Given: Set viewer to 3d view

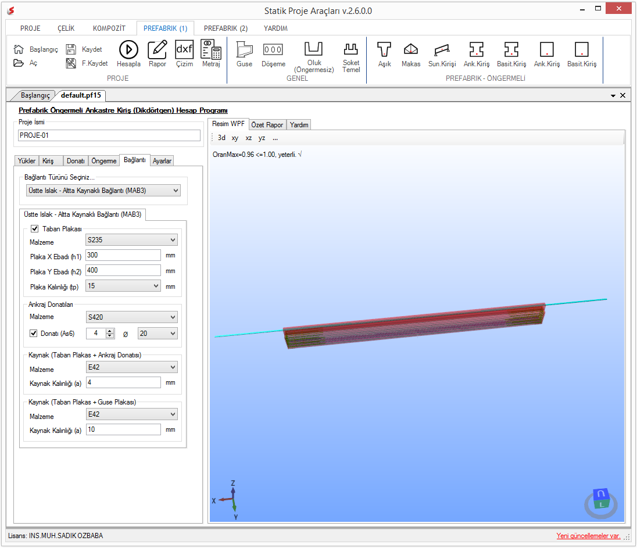Looking at the screenshot, I should click(x=221, y=138).
